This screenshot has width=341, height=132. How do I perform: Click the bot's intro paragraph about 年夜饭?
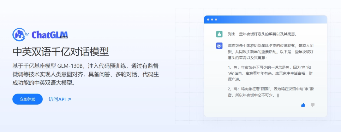tap(271, 52)
